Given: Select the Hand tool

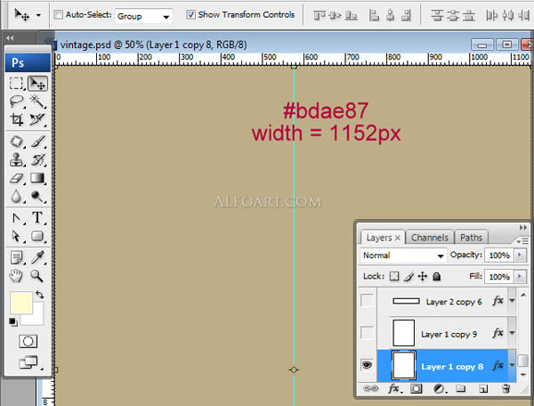Looking at the screenshot, I should (x=16, y=276).
